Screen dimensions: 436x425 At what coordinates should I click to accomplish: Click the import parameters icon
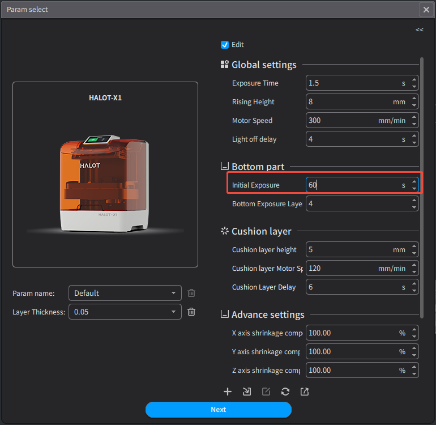(247, 392)
